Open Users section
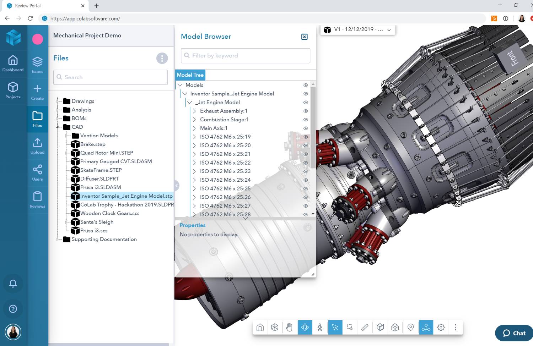 click(37, 173)
